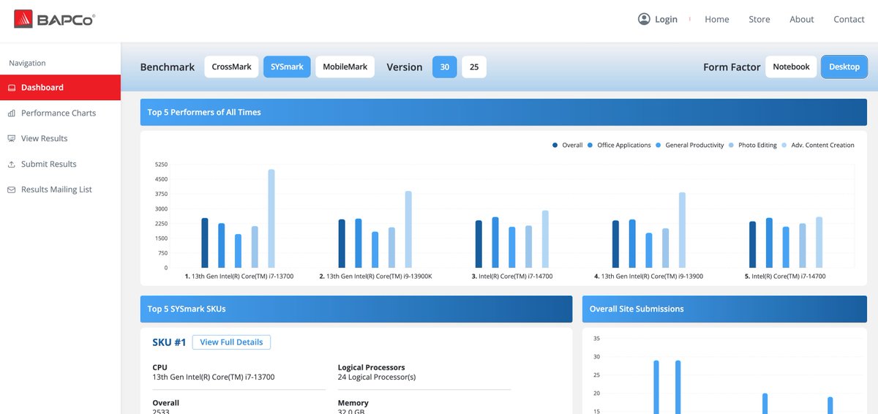Screen dimensions: 878x414
Task: Click the 'Top 5 SYSmark SKUs' header
Action: pos(187,309)
